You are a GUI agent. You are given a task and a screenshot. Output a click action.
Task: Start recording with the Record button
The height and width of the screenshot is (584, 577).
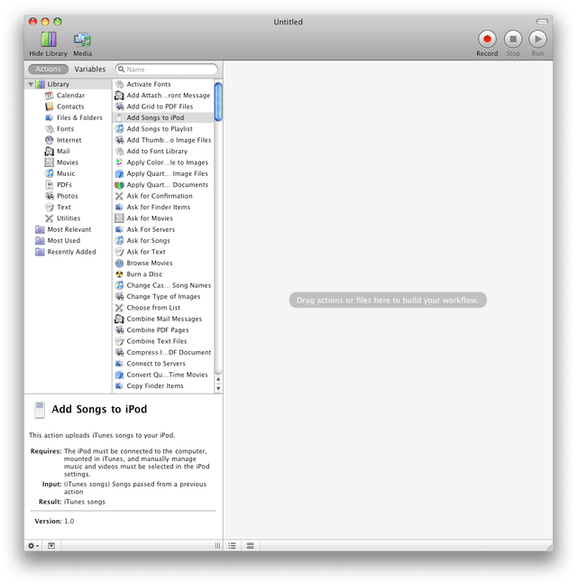(x=487, y=39)
